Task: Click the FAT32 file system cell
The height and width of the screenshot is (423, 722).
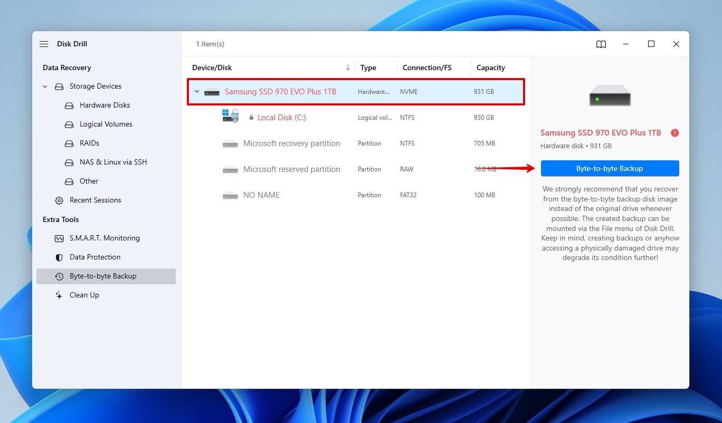Action: click(408, 195)
